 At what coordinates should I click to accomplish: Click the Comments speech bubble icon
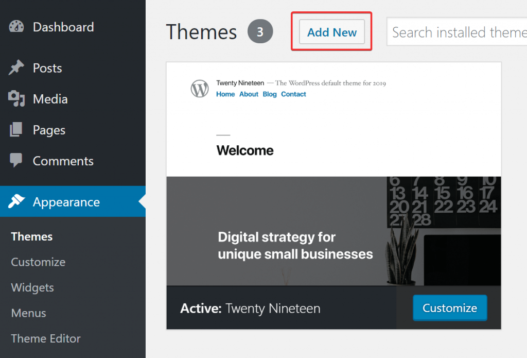pyautogui.click(x=16, y=161)
